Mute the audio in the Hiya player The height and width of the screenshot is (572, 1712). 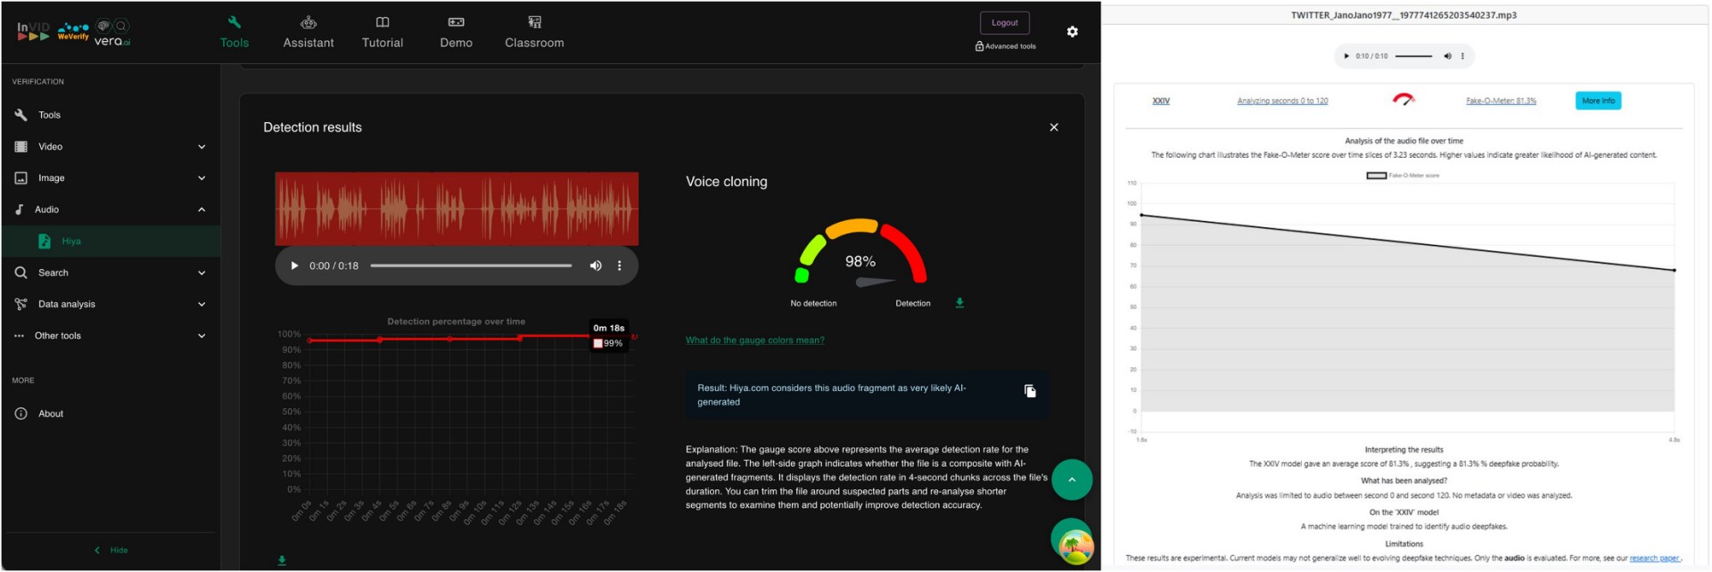(596, 266)
